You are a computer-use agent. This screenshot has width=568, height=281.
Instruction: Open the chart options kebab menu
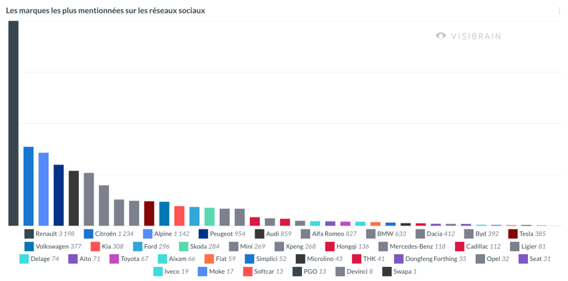(559, 11)
